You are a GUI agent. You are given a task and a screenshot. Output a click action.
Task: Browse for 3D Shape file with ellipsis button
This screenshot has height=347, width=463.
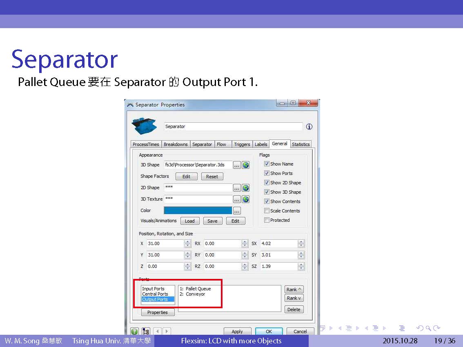(x=237, y=165)
